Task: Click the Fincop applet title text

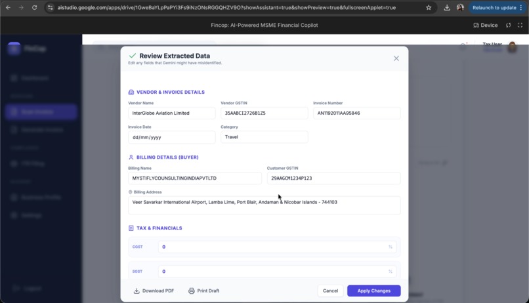Action: pyautogui.click(x=264, y=26)
